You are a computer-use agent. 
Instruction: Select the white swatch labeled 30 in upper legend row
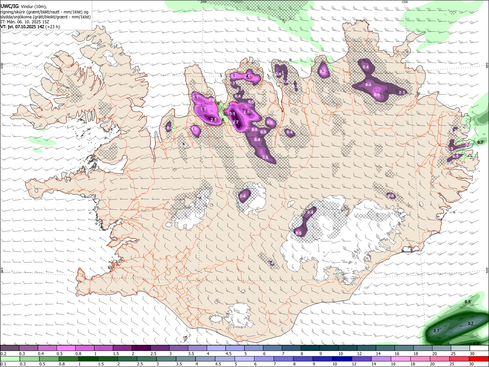tap(479, 348)
